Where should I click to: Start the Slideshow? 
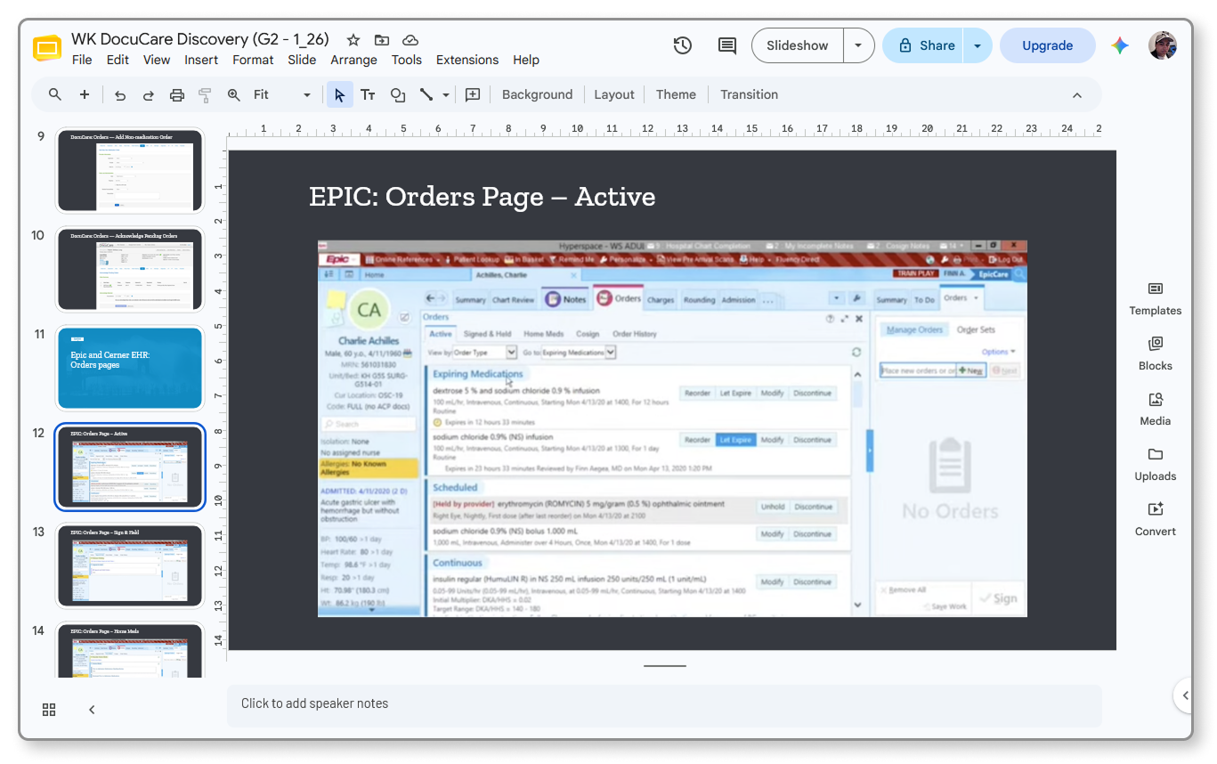click(798, 45)
